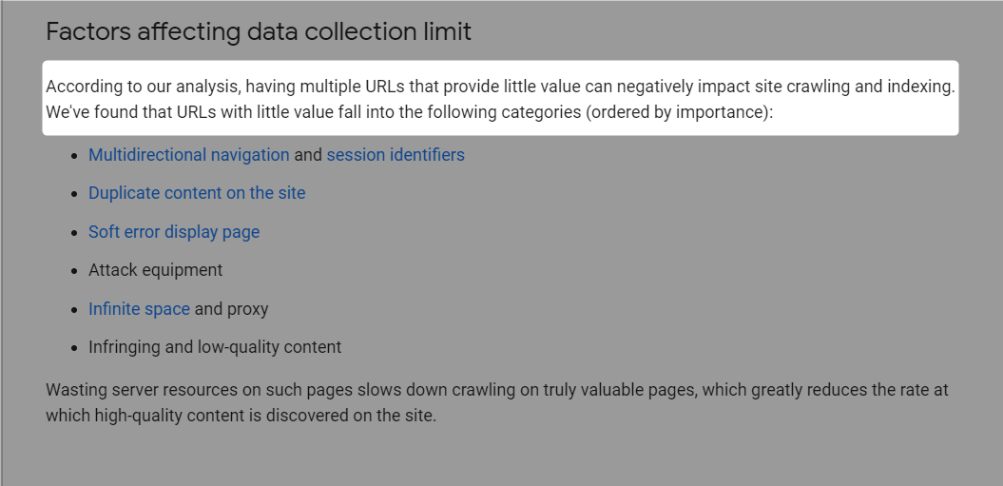
Task: Open the session identifiers link
Action: (395, 155)
